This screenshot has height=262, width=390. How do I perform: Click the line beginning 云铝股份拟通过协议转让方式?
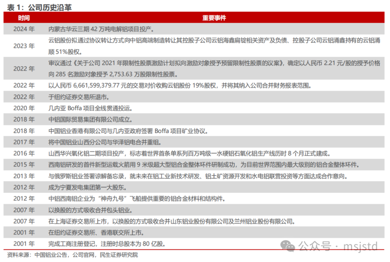click(x=214, y=40)
